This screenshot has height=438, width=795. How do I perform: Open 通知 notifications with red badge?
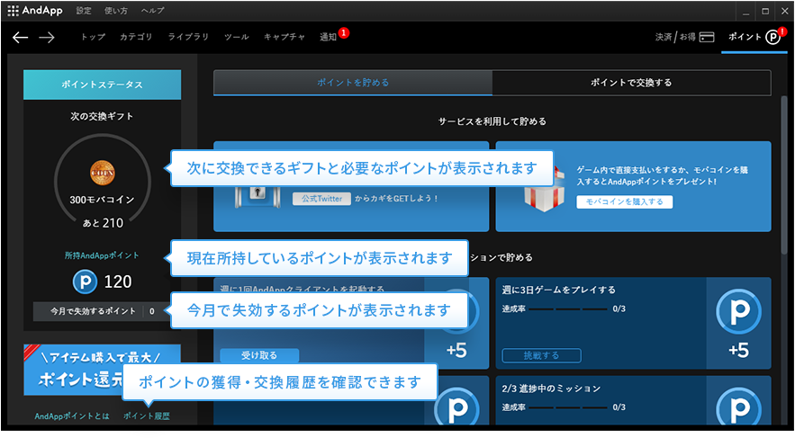[x=329, y=37]
